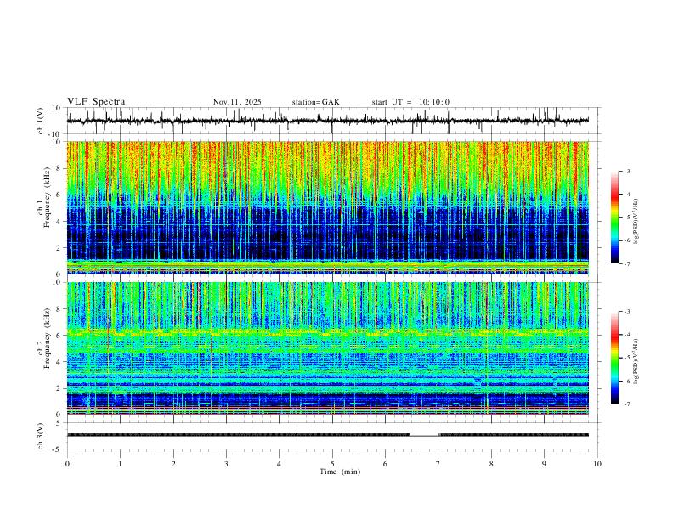
Task: Click the ch.2 "Frequency (kHz)" axis label
Action: point(48,338)
